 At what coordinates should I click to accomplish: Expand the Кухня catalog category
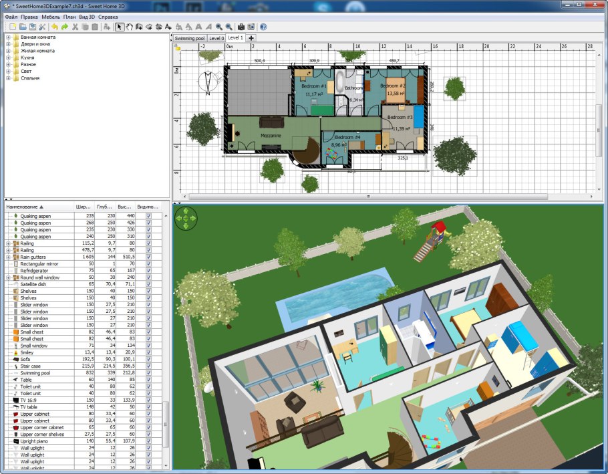pyautogui.click(x=9, y=57)
